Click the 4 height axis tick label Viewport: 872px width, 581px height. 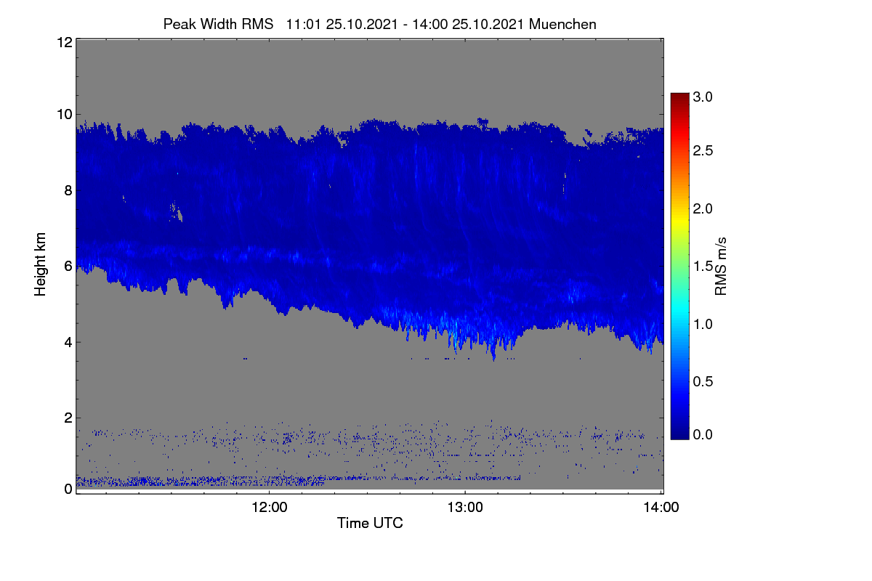click(x=68, y=342)
